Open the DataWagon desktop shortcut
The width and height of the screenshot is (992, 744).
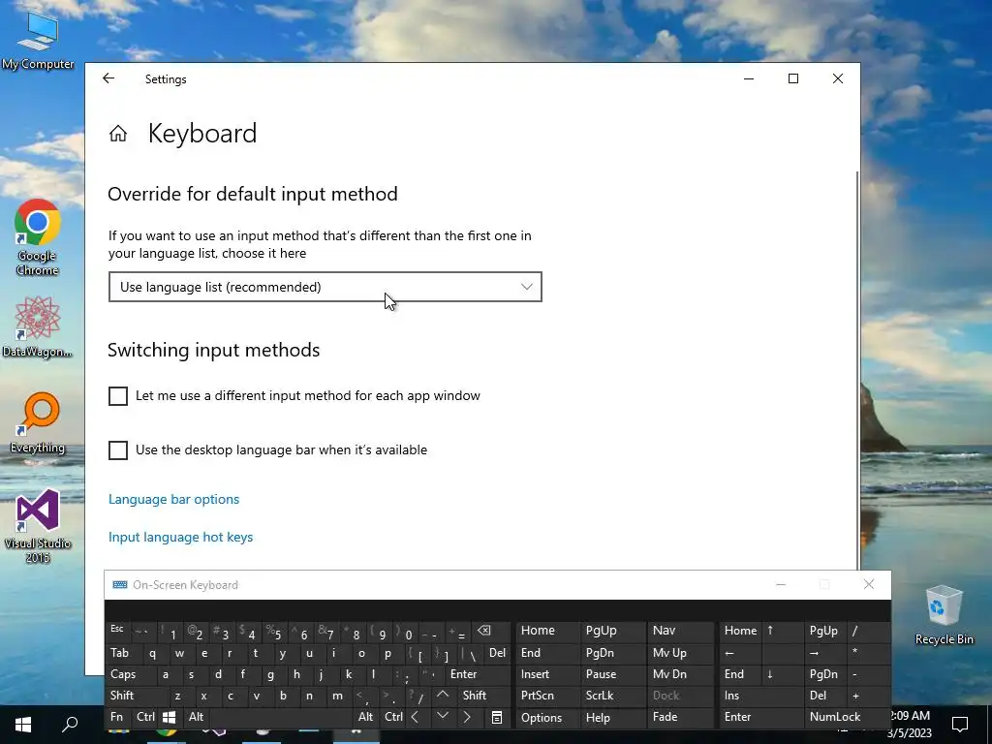click(38, 327)
